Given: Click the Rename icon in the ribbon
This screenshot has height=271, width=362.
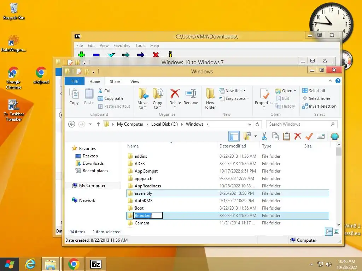Looking at the screenshot, I should (191, 96).
